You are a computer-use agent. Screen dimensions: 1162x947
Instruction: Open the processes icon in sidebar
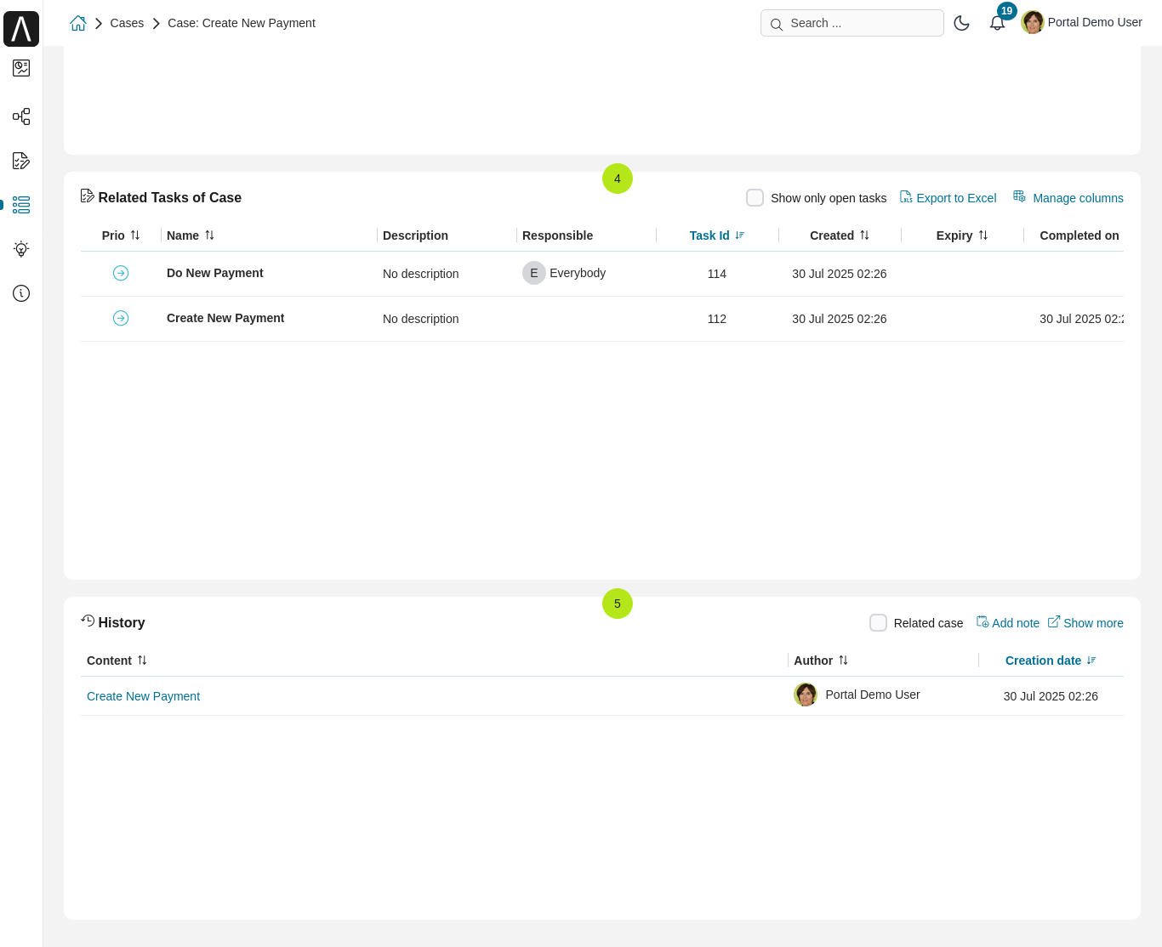point(21,116)
